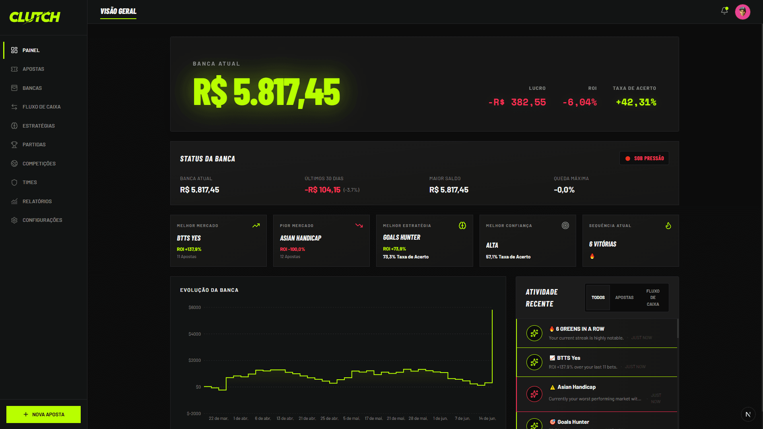Open the Pior Mercado Asian Handicap card
The image size is (763, 429).
321,241
